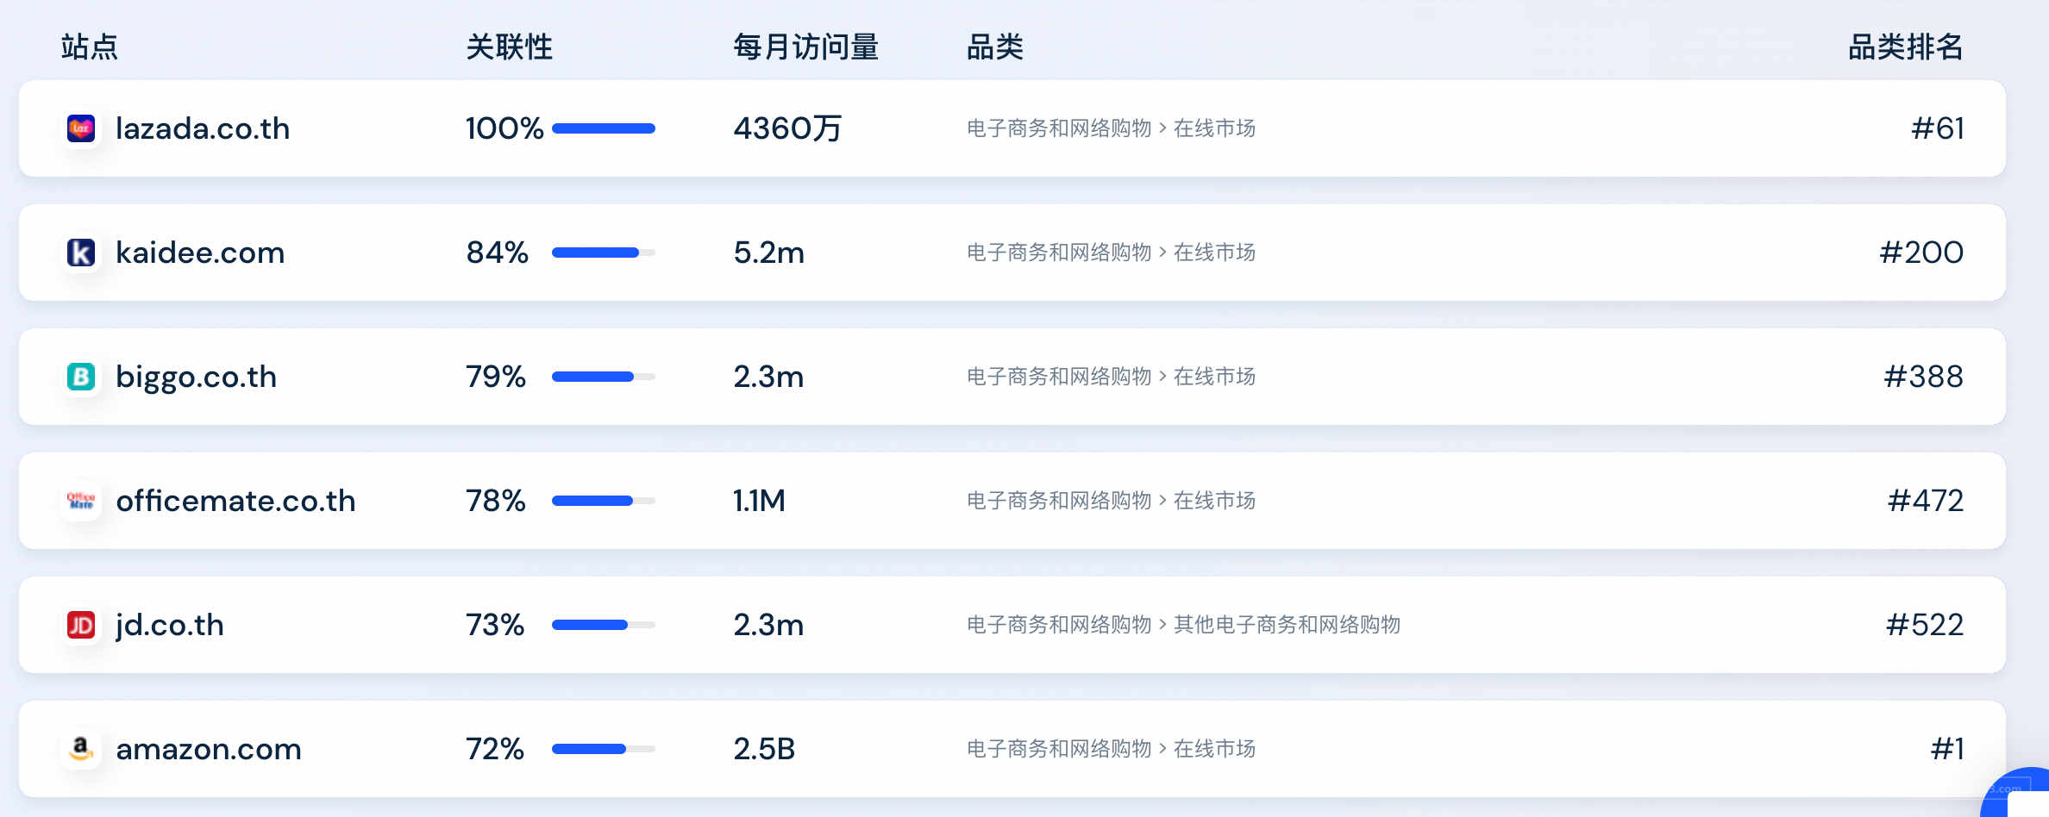Sort by 每月访问量 column header
Screen dimensions: 2049x817
[x=805, y=47]
